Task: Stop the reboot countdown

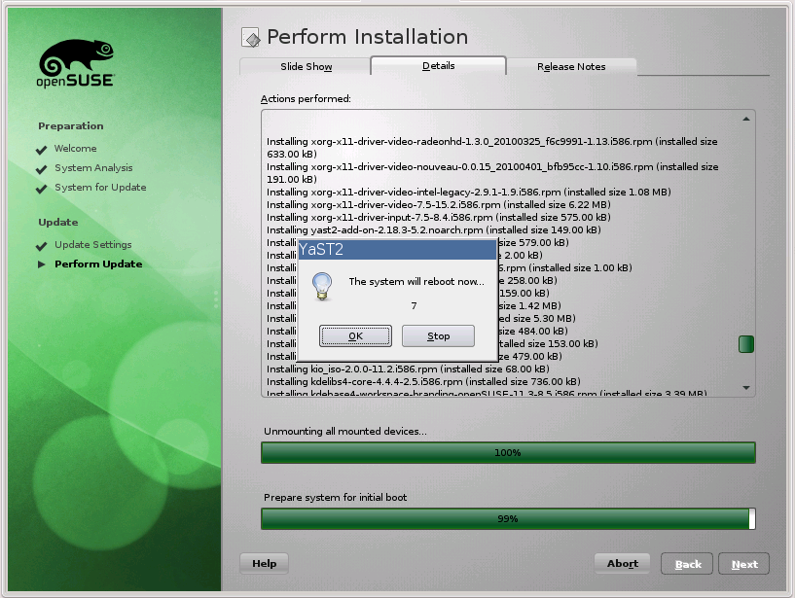Action: point(438,336)
